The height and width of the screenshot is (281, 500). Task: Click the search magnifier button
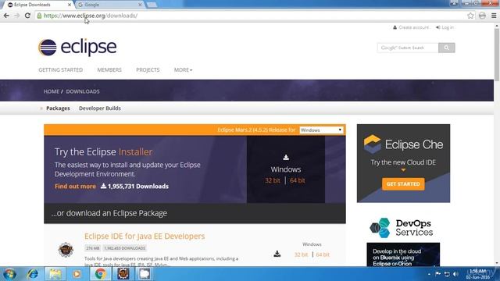[446, 48]
